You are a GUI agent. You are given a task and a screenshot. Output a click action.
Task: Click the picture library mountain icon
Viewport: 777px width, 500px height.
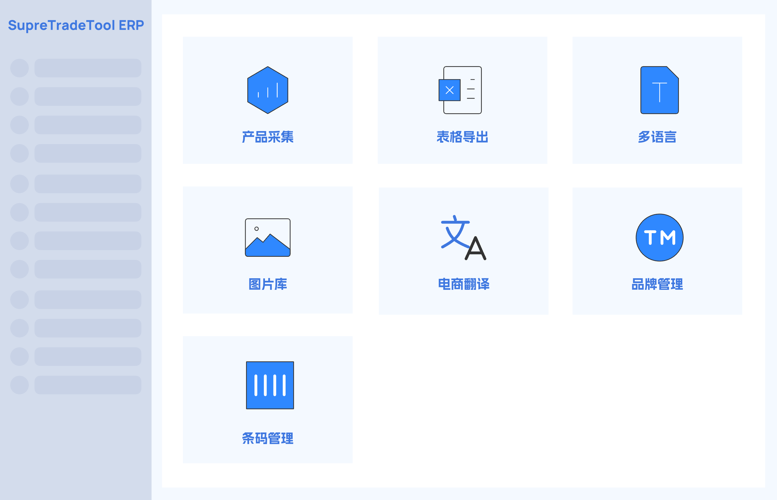click(x=267, y=237)
